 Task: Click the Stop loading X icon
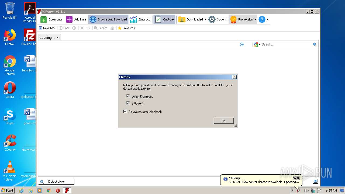82,28
